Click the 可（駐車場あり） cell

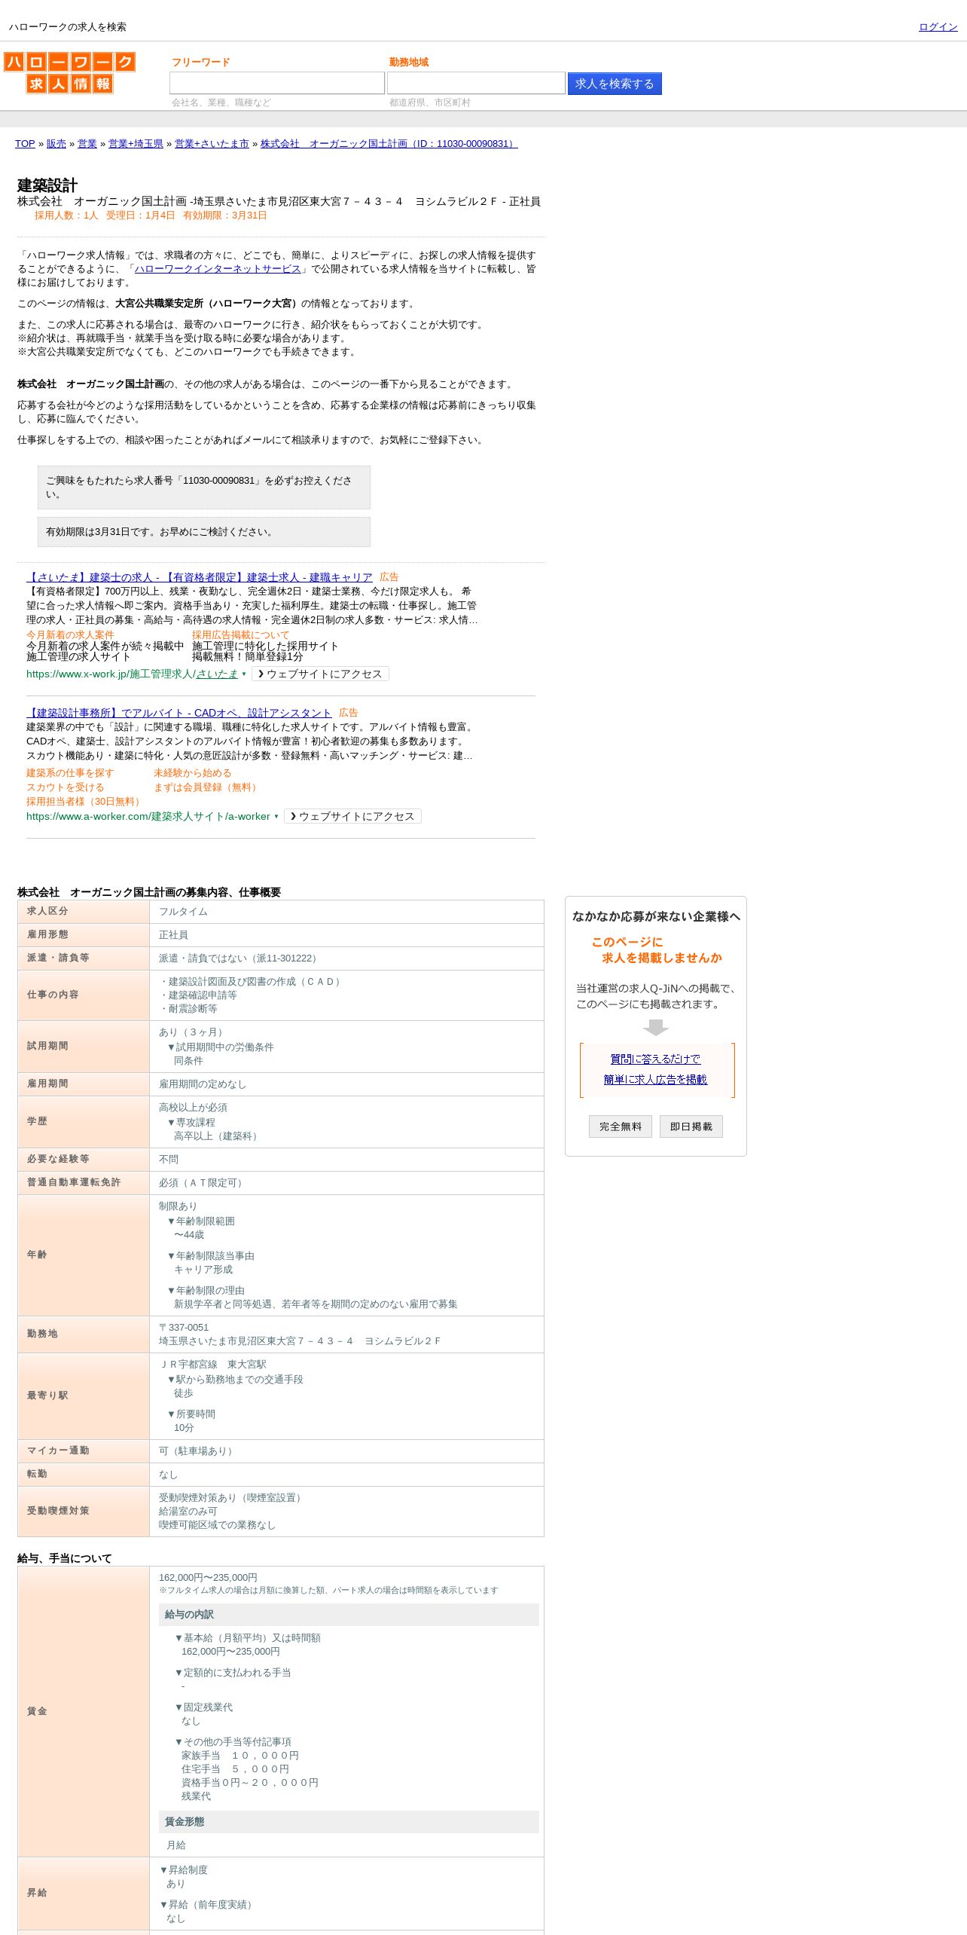(x=346, y=1451)
